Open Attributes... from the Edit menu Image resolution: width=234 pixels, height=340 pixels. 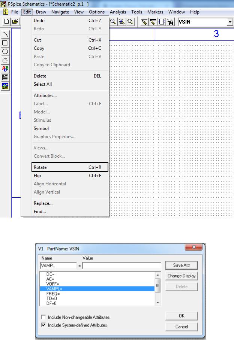click(70, 95)
